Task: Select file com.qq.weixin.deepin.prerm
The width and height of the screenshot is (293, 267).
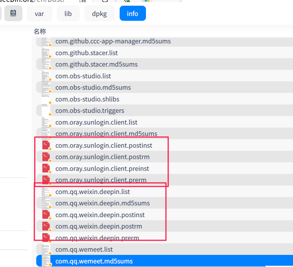Action: (165, 238)
